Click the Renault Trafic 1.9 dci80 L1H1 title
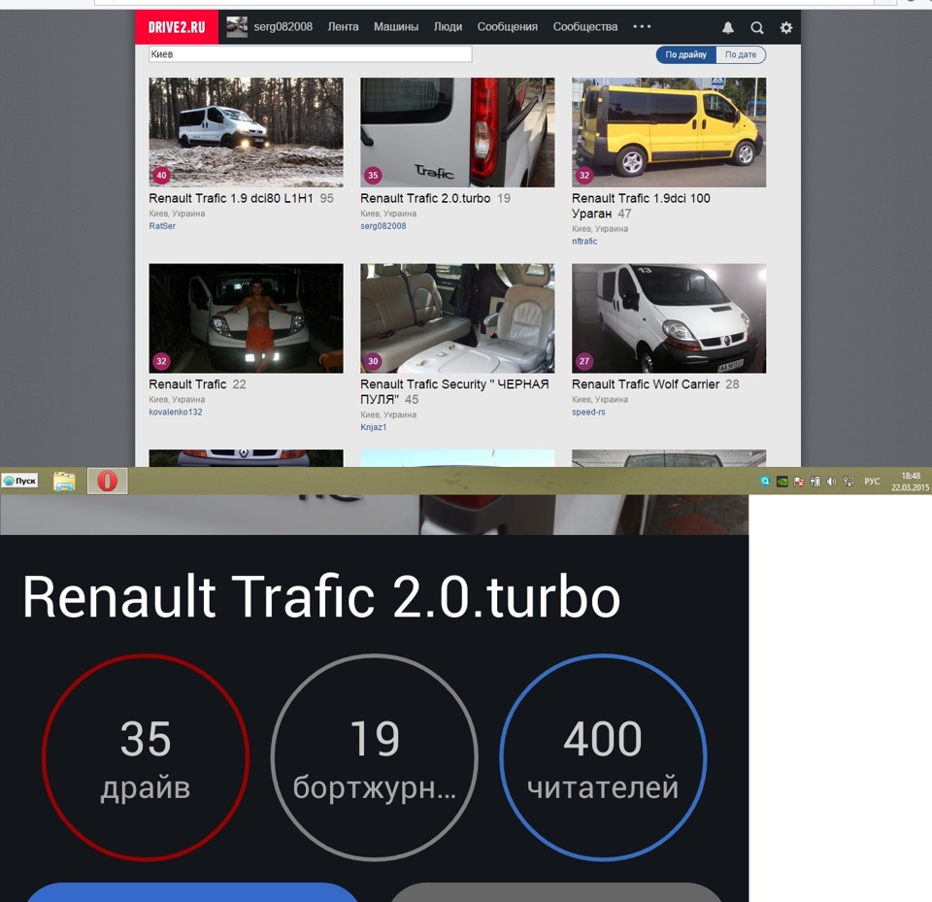 click(x=231, y=199)
